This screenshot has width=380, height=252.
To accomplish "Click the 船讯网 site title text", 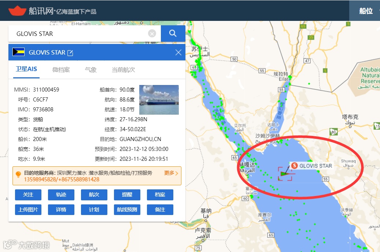I will tap(41, 11).
